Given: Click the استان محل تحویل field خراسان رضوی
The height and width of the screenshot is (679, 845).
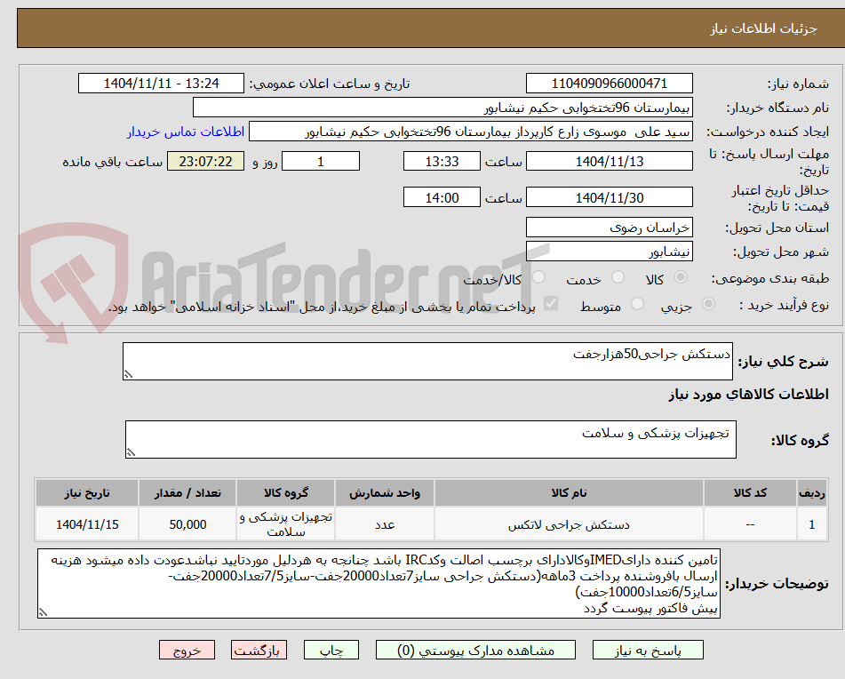Looking at the screenshot, I should pos(609,228).
